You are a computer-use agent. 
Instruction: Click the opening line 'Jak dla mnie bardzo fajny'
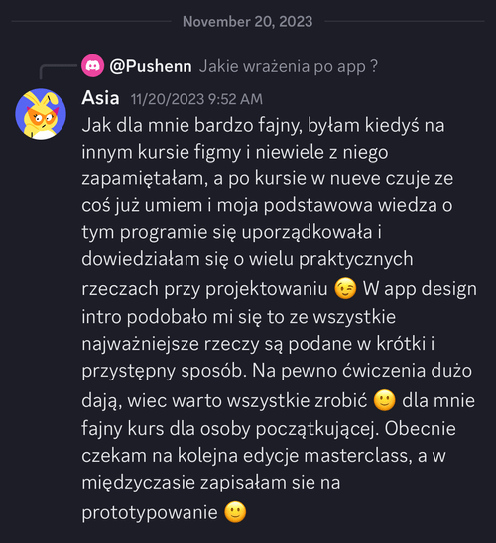pyautogui.click(x=189, y=126)
